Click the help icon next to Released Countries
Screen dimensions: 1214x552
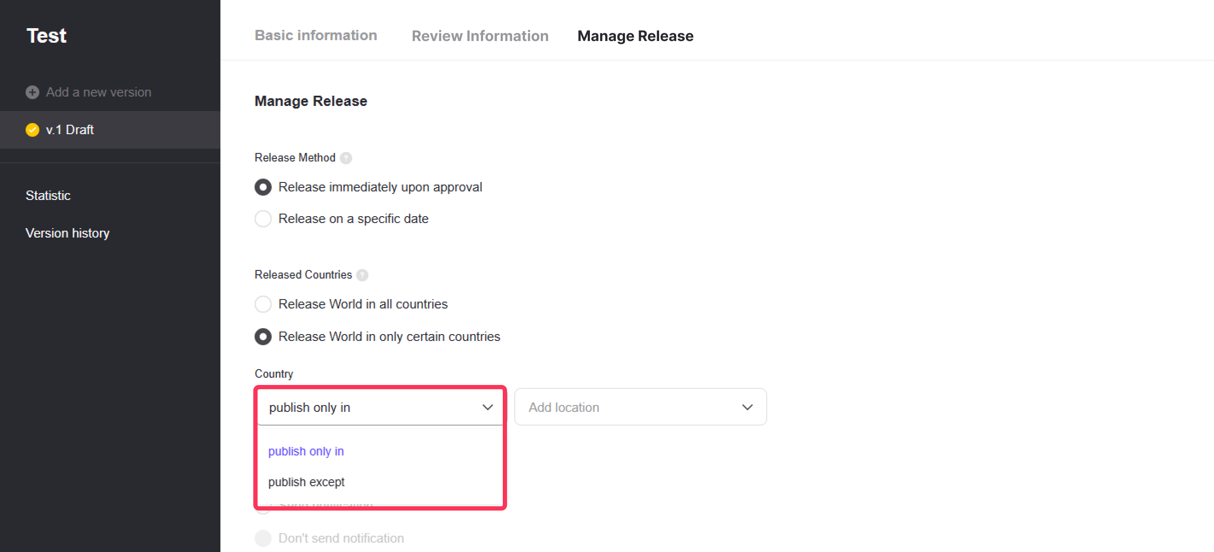362,275
